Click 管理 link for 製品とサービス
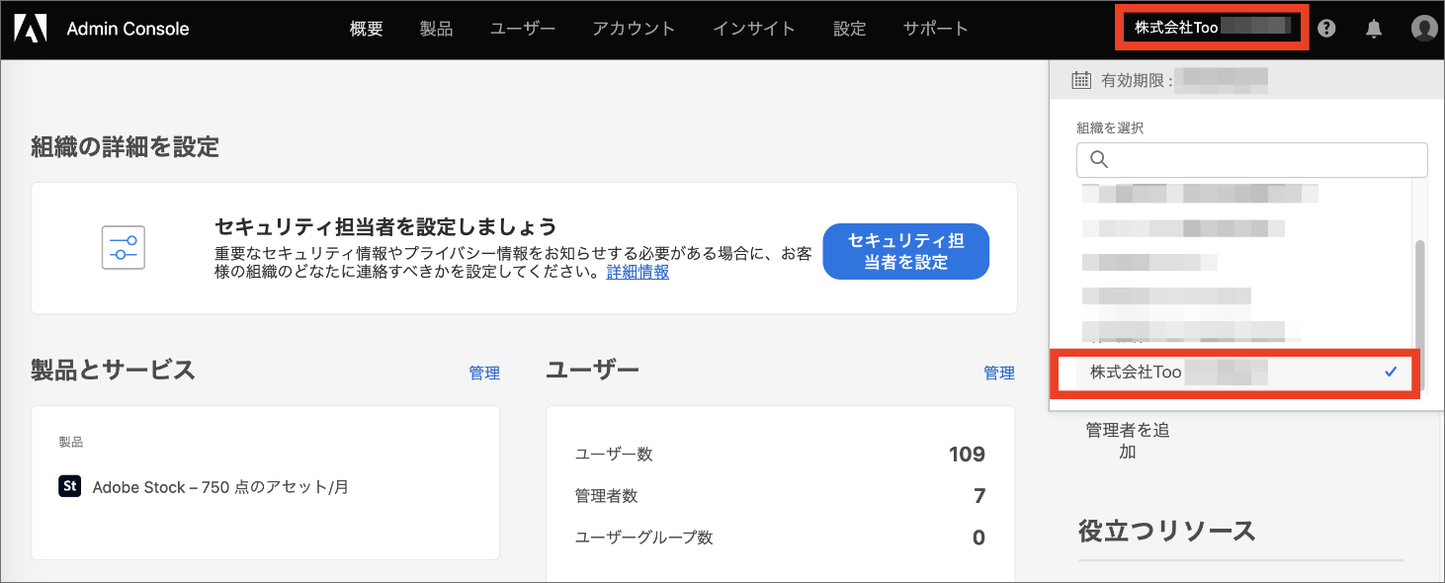Image resolution: width=1445 pixels, height=583 pixels. pyautogui.click(x=484, y=373)
